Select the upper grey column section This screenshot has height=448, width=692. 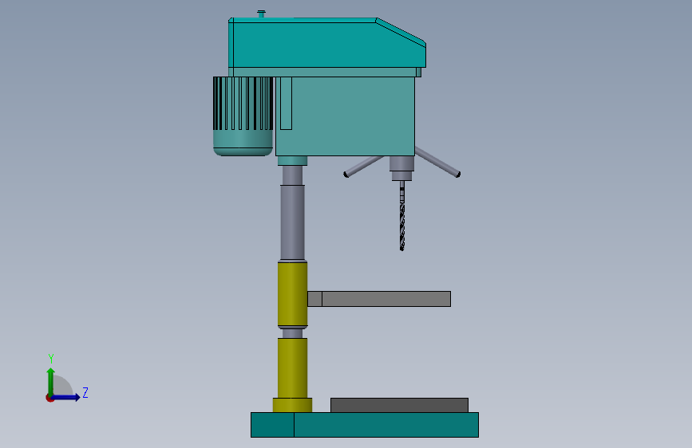tap(293, 222)
